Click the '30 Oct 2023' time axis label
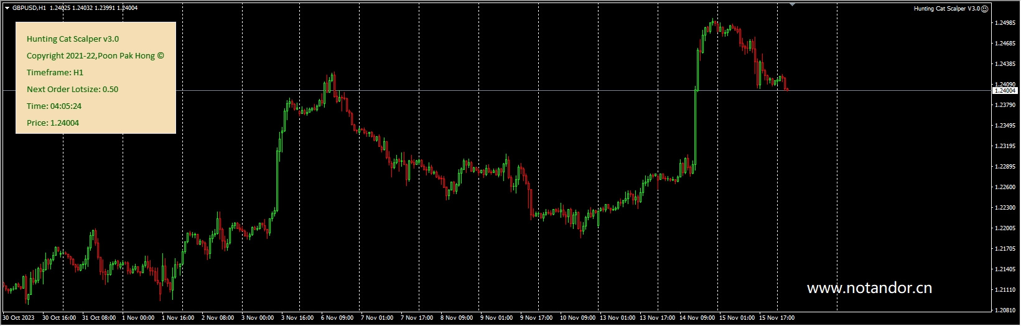 tap(19, 318)
